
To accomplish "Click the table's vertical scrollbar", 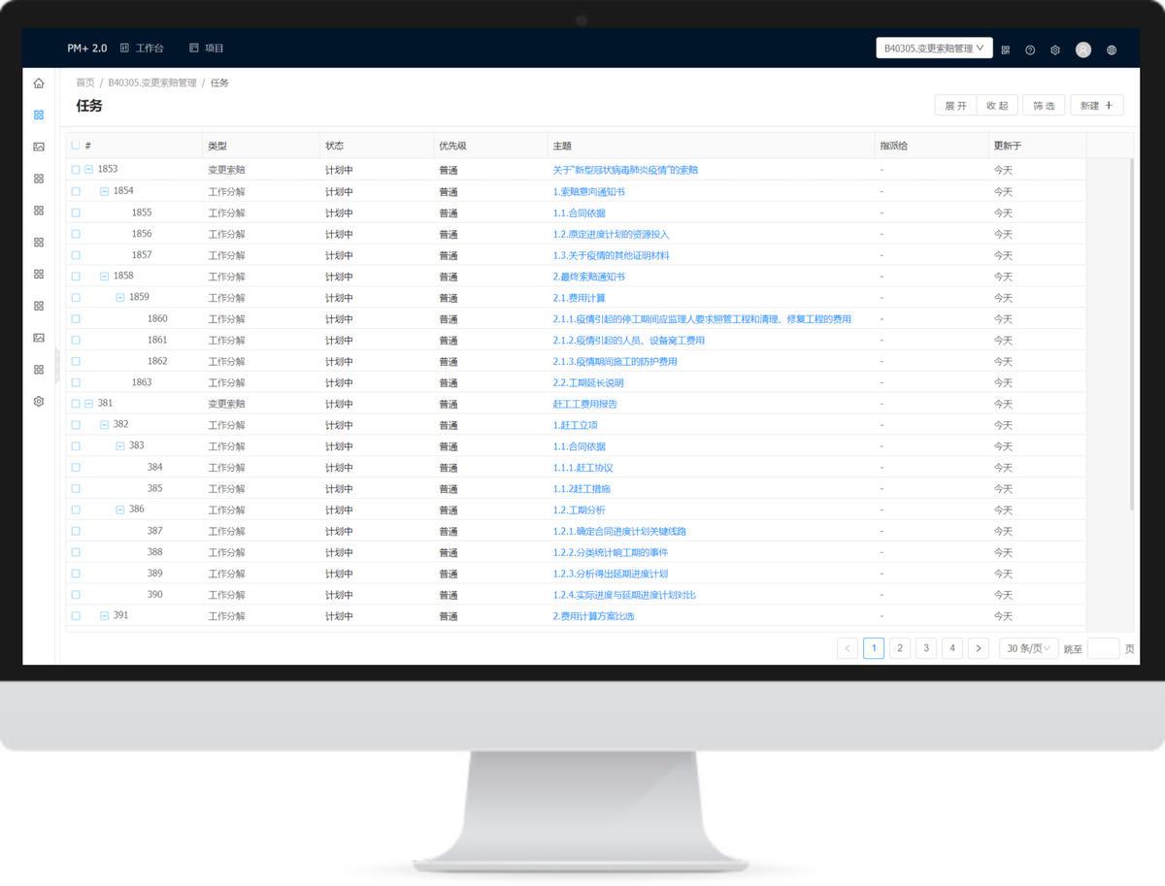I will 1132,334.
